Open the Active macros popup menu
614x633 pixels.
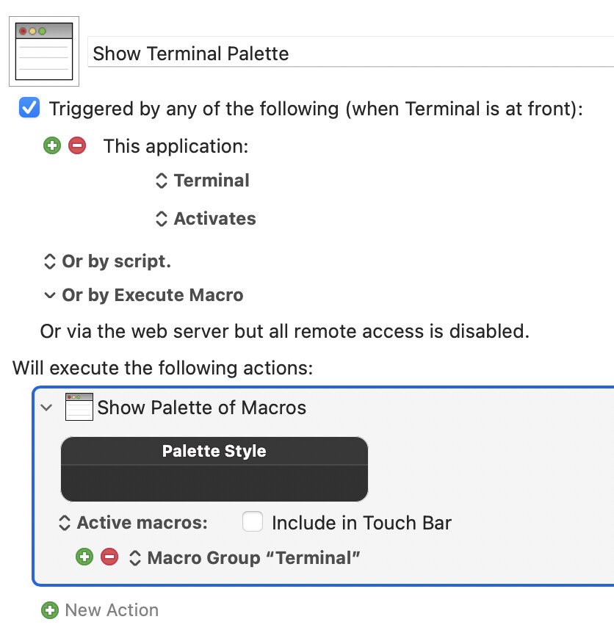point(133,523)
